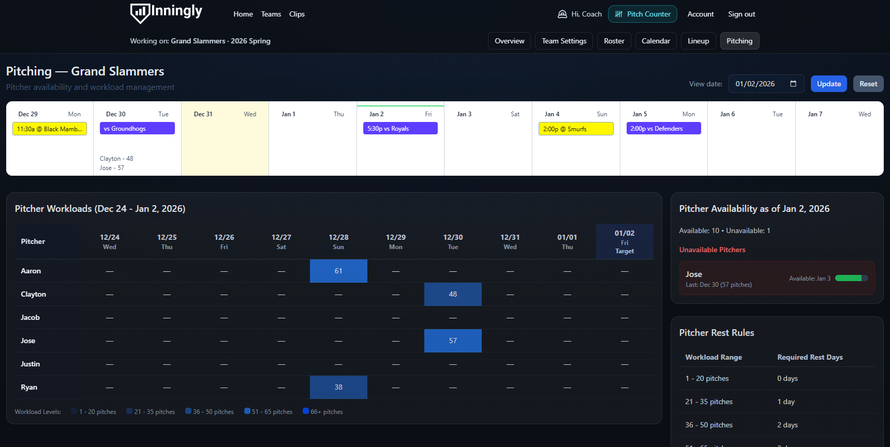
Task: Open the view date calendar picker
Action: click(793, 84)
